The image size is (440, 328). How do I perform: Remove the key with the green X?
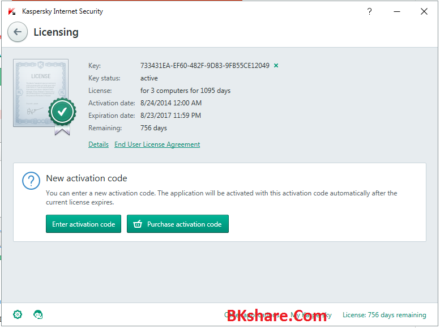point(276,66)
